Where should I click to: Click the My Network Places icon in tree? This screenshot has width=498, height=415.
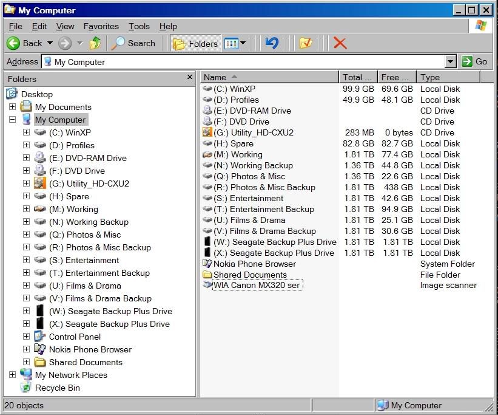pyautogui.click(x=26, y=374)
